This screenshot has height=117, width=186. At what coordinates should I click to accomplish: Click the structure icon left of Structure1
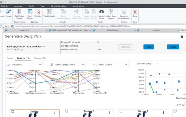9,65
